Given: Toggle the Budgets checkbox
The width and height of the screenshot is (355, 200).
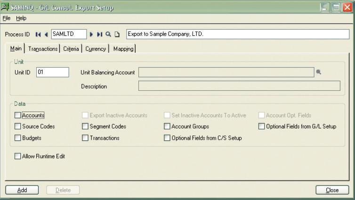Looking at the screenshot, I should pos(18,138).
